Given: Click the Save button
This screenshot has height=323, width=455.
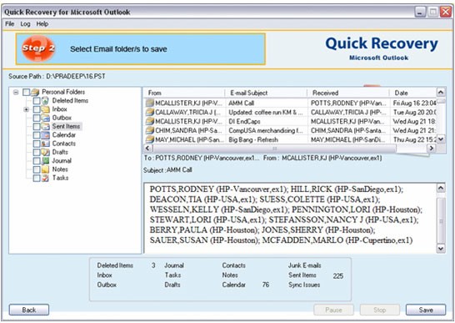Looking at the screenshot, I should 426,310.
